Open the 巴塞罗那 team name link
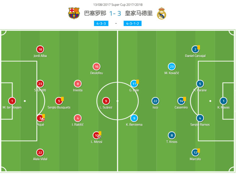 (95, 14)
